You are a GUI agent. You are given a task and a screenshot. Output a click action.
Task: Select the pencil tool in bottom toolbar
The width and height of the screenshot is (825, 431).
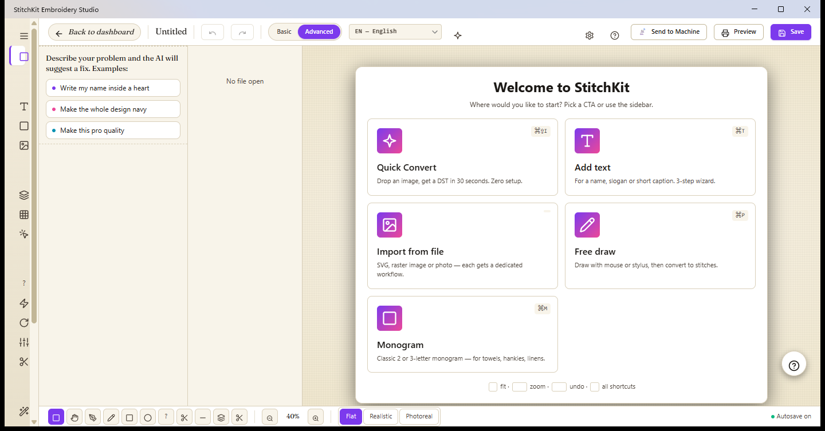click(x=111, y=417)
